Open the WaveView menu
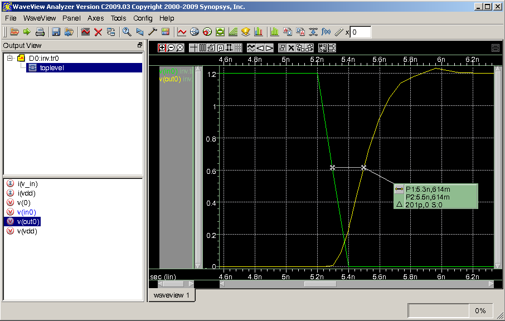This screenshot has height=321, width=505. [x=40, y=18]
